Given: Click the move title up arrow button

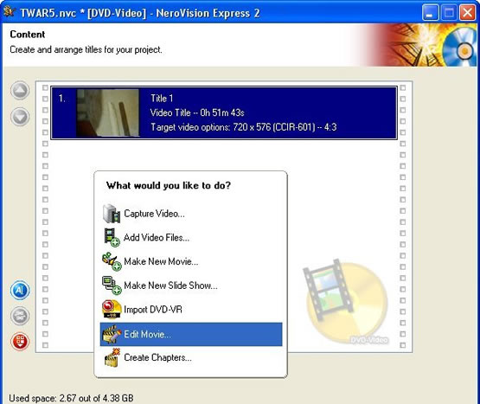Looking at the screenshot, I should [20, 90].
